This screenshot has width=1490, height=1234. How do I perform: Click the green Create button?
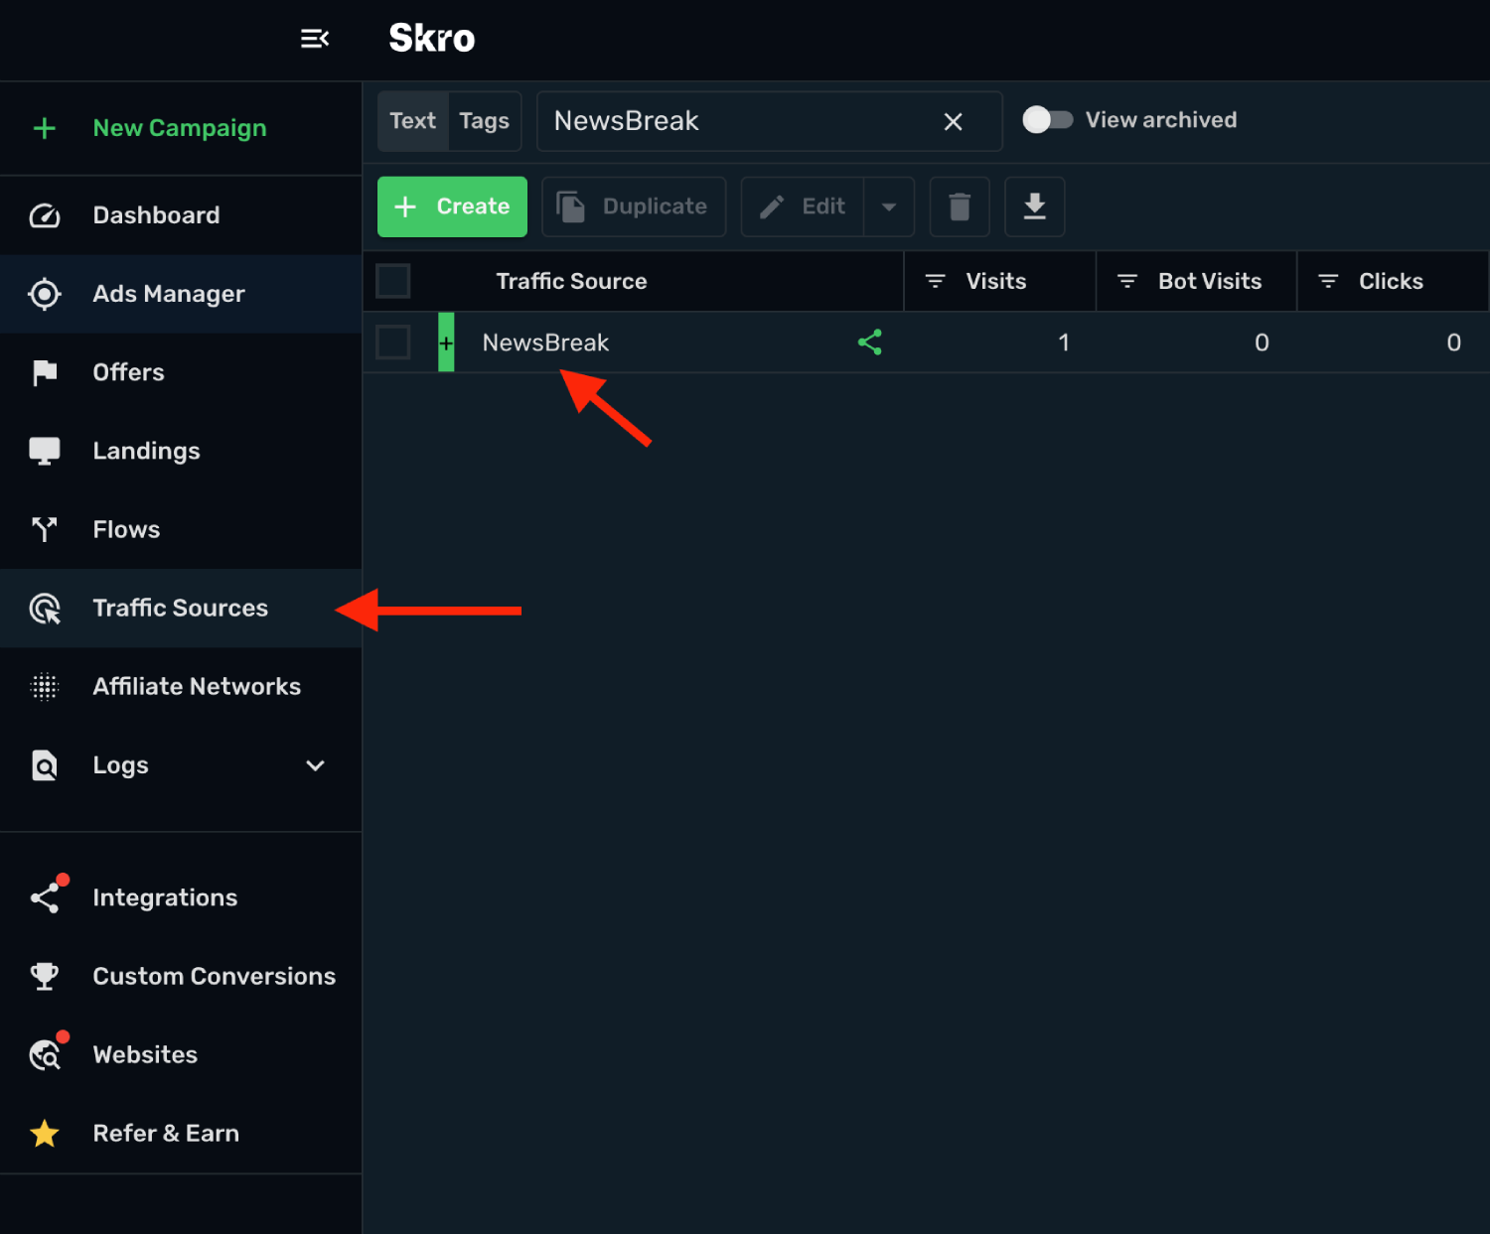(452, 206)
